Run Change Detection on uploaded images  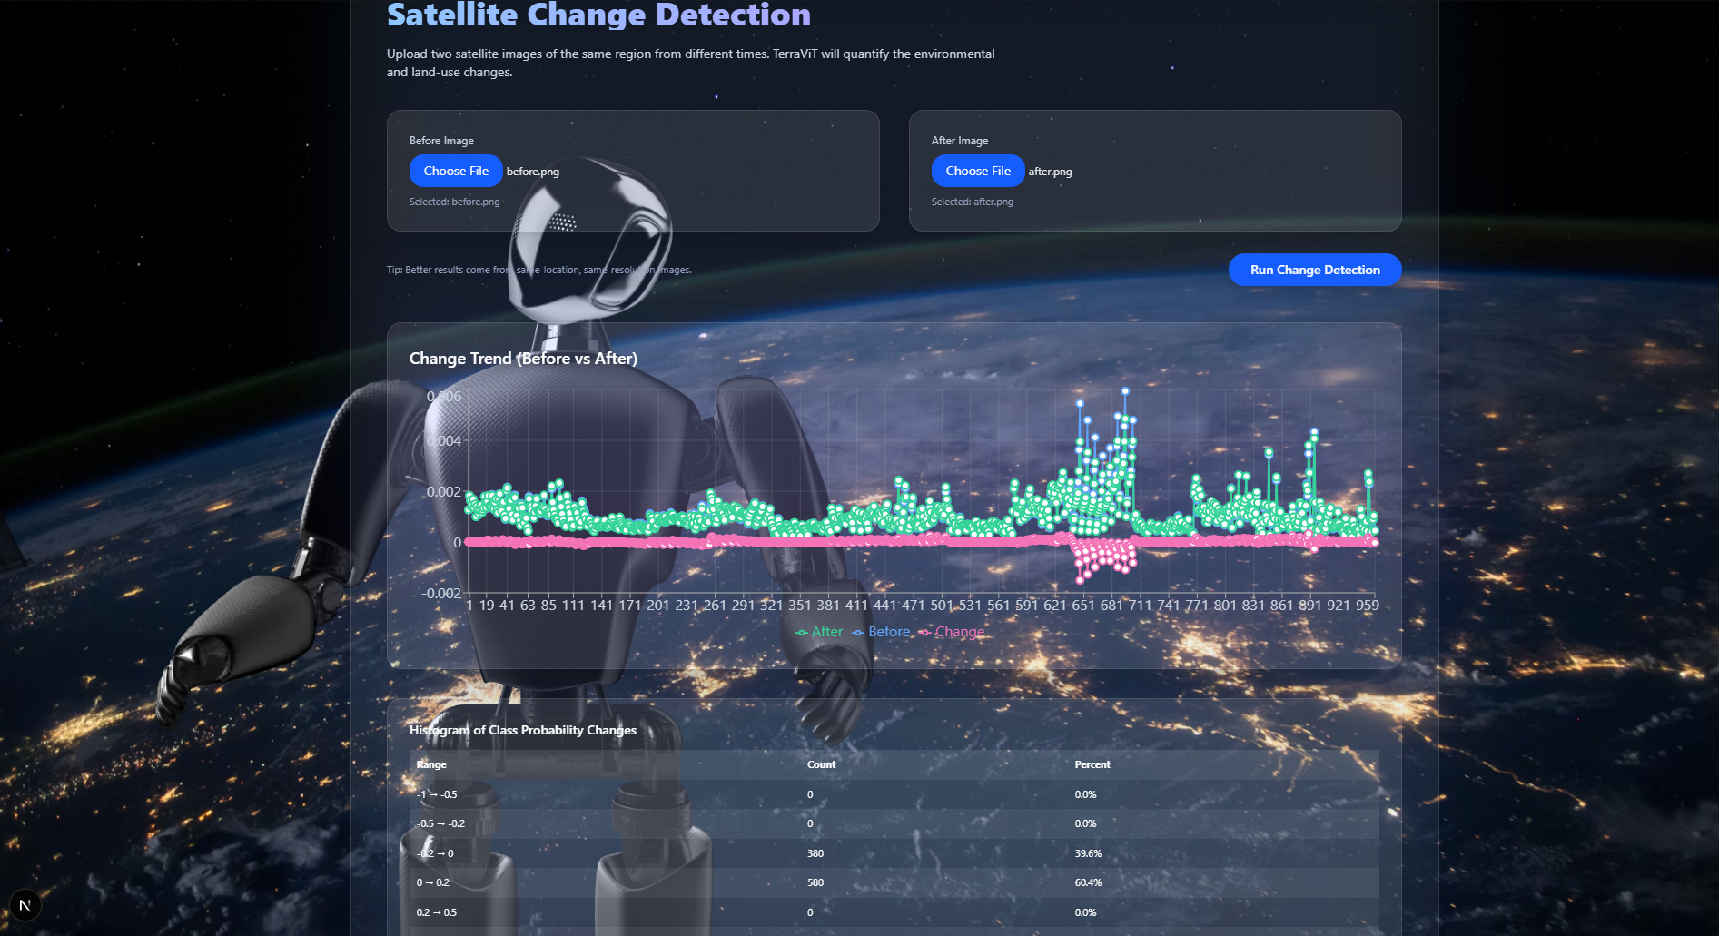[x=1315, y=270]
